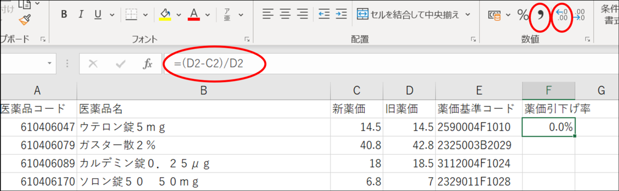This screenshot has height=191, width=619.
Task: Show phonetic guide (furigana) icon
Action: (227, 14)
